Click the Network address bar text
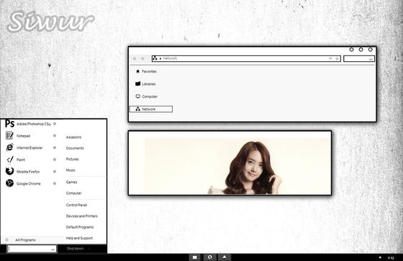This screenshot has width=403, height=261. 170,58
